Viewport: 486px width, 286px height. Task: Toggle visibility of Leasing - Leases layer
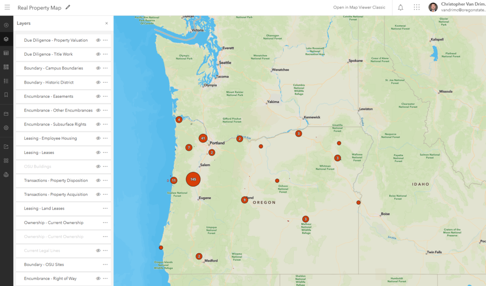coord(98,153)
